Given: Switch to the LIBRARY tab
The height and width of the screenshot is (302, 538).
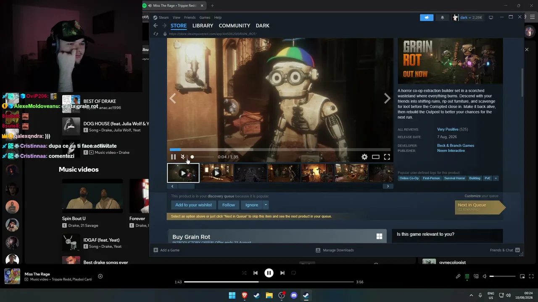Looking at the screenshot, I should 203,26.
